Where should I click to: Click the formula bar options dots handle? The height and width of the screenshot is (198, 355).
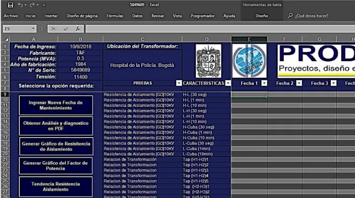pyautogui.click(x=42, y=29)
